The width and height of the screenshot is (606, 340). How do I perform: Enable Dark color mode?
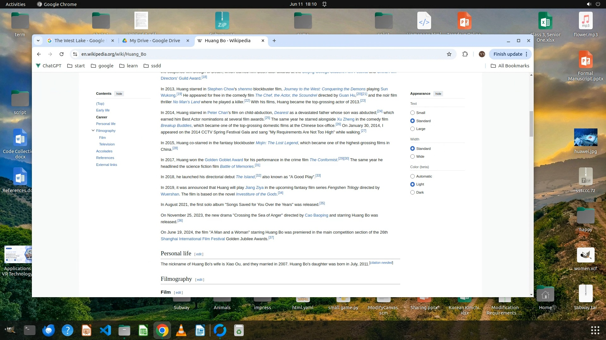click(x=413, y=192)
